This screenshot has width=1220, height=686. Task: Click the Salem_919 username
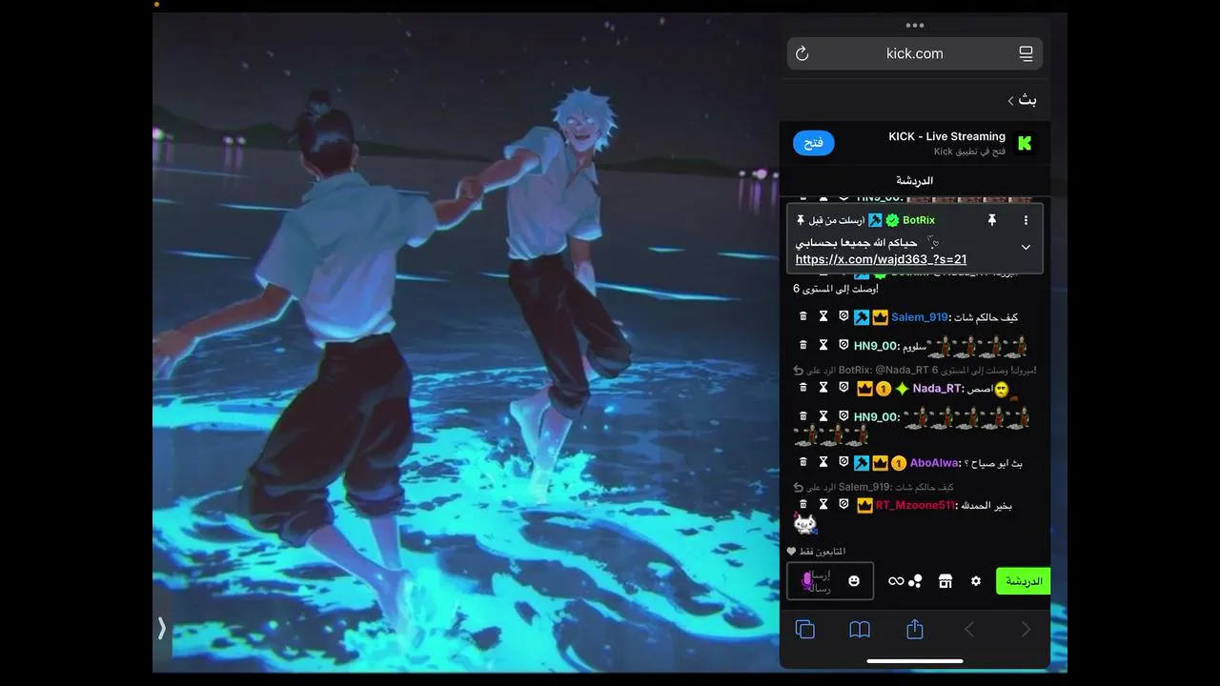click(919, 317)
